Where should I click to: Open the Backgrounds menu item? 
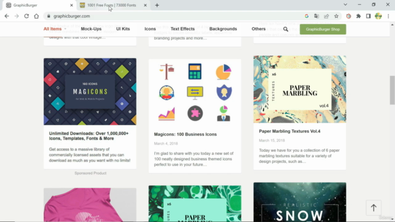pyautogui.click(x=223, y=29)
